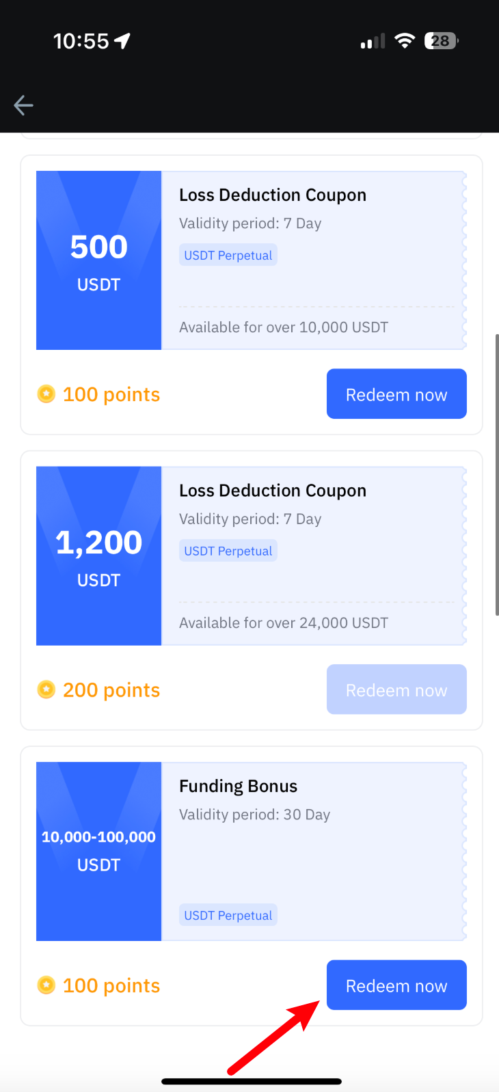Open the 500 USDT blue value panel
The width and height of the screenshot is (499, 1092).
point(99,260)
